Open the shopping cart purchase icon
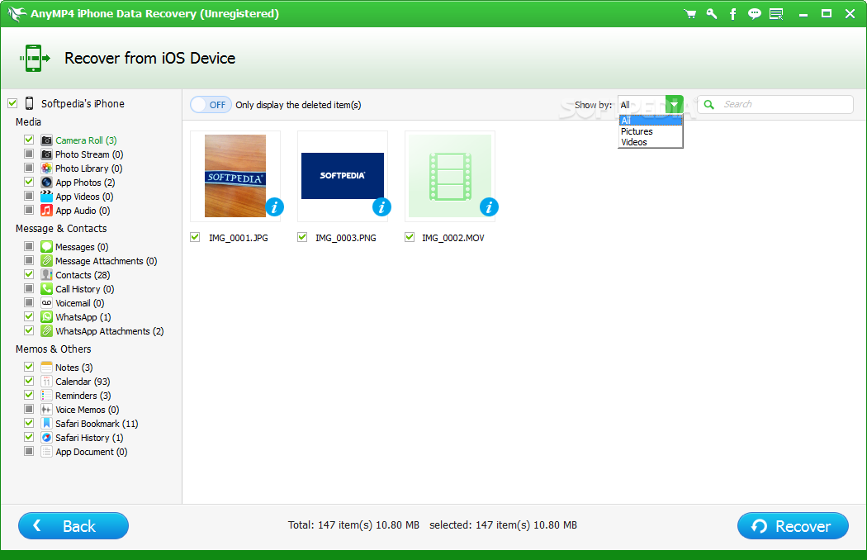 tap(689, 14)
